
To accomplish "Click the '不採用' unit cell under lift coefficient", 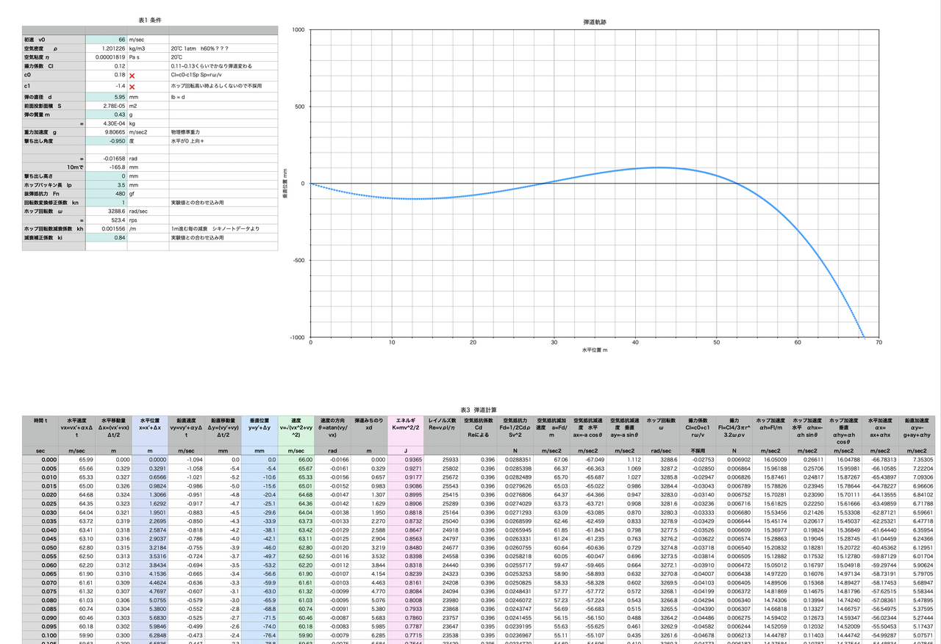I will (x=698, y=450).
